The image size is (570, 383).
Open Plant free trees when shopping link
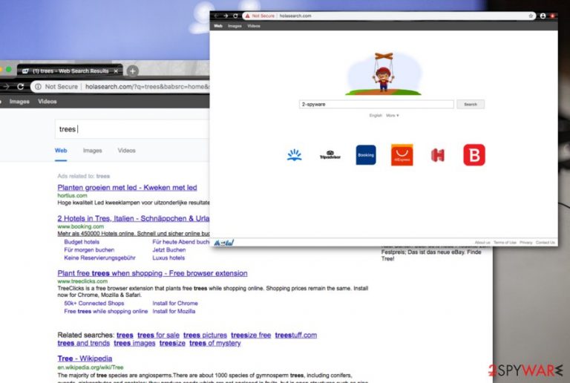[152, 273]
